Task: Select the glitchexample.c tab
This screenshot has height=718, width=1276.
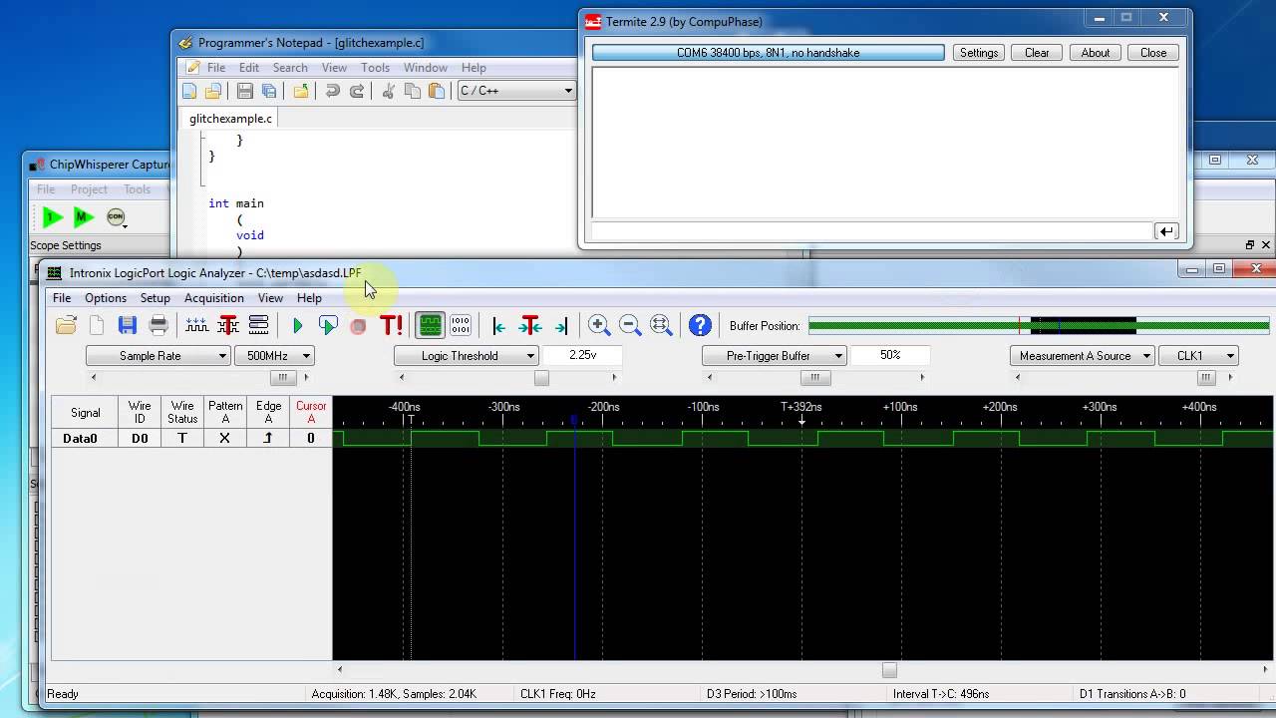Action: point(230,119)
